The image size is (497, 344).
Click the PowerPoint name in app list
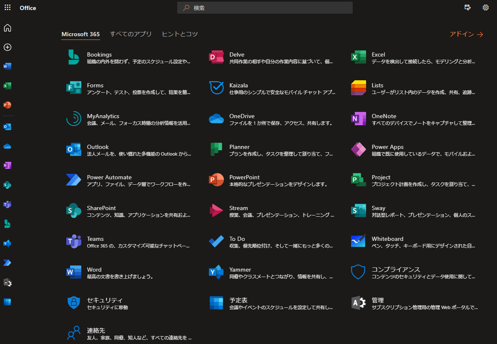tap(244, 177)
